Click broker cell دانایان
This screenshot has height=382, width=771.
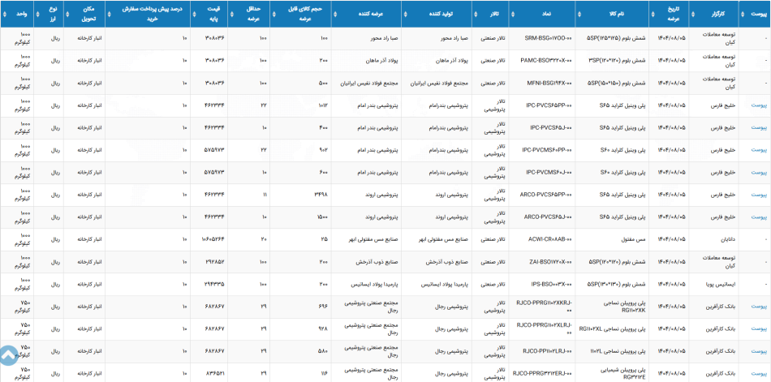[726, 239]
